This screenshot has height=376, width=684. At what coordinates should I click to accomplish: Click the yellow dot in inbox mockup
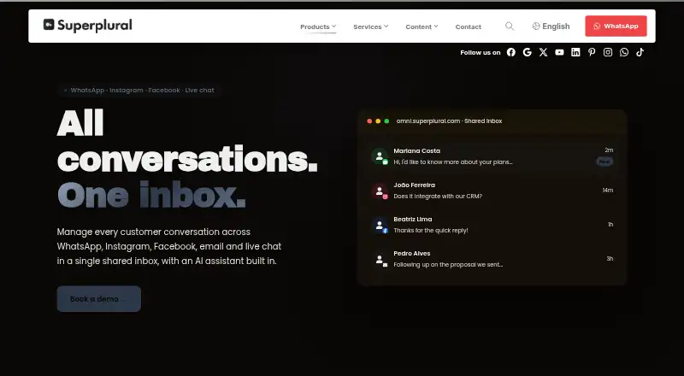tap(378, 121)
